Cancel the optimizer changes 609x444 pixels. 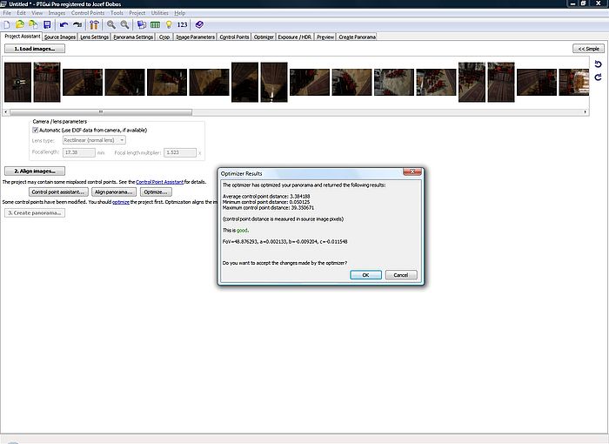pos(400,274)
